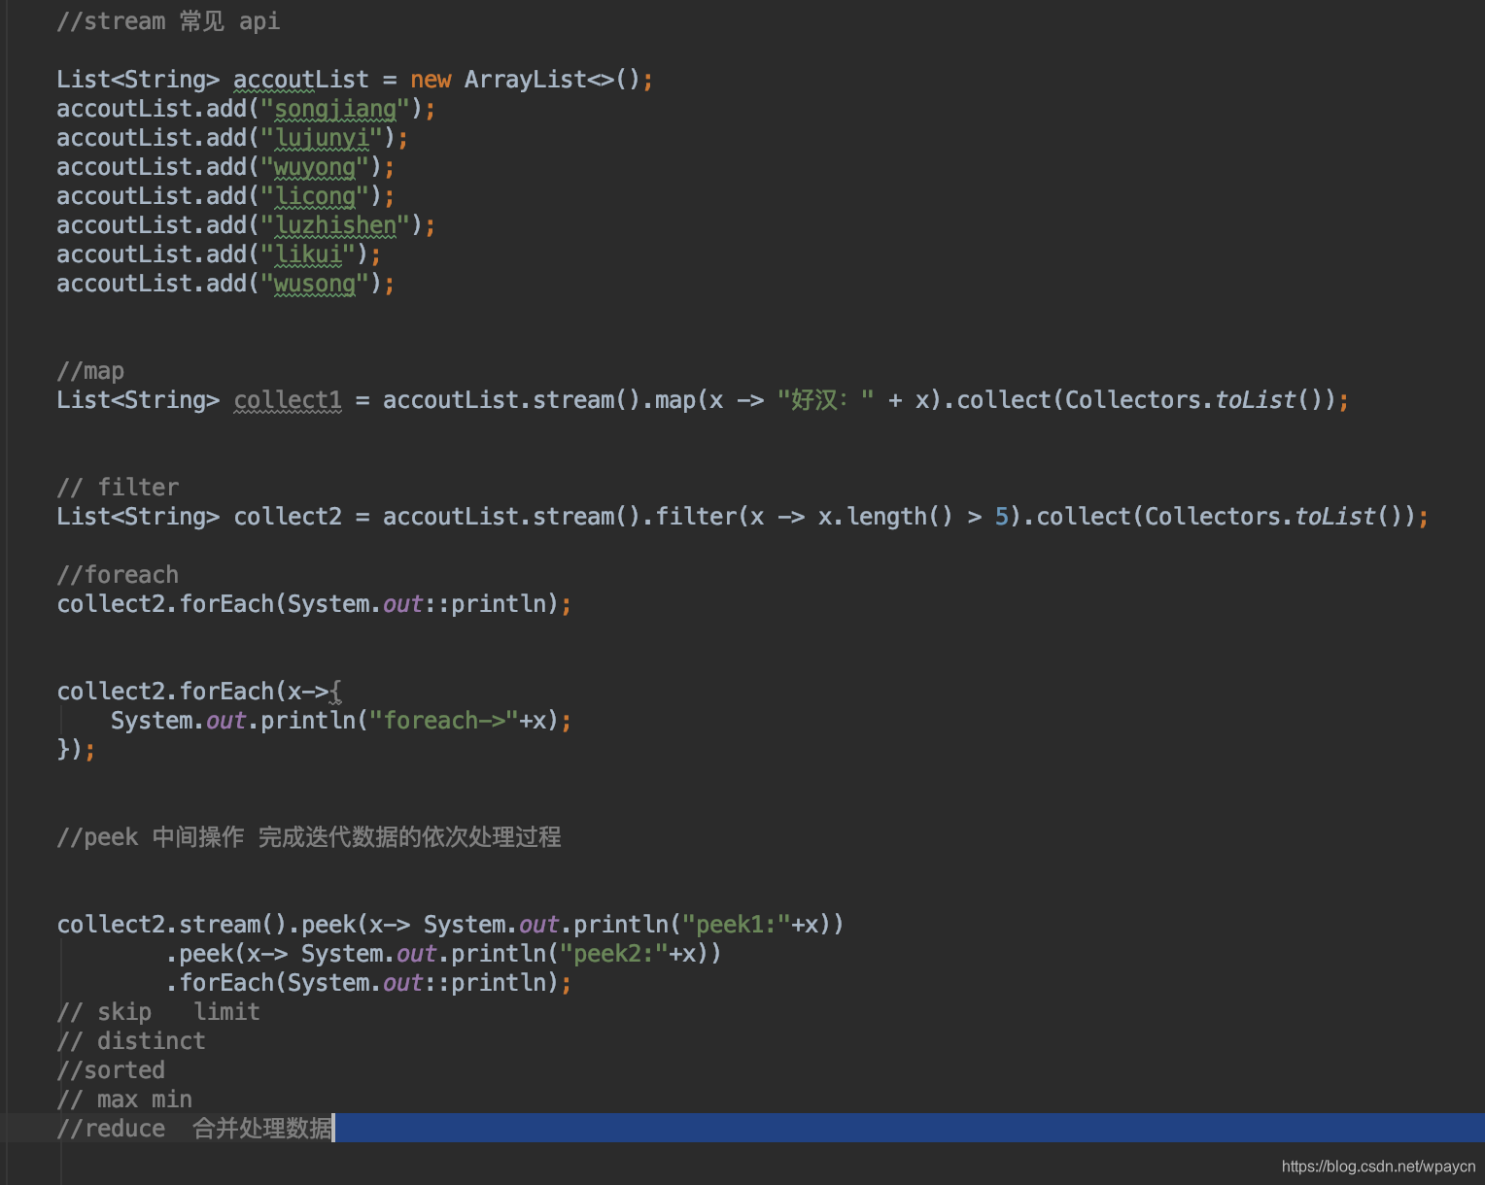Click the "//map" comment line
1485x1185 pixels.
[x=90, y=371]
